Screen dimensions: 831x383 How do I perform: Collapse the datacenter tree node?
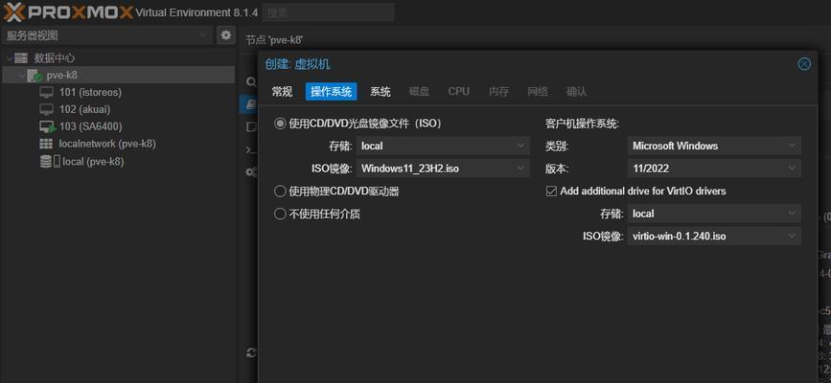click(9, 58)
